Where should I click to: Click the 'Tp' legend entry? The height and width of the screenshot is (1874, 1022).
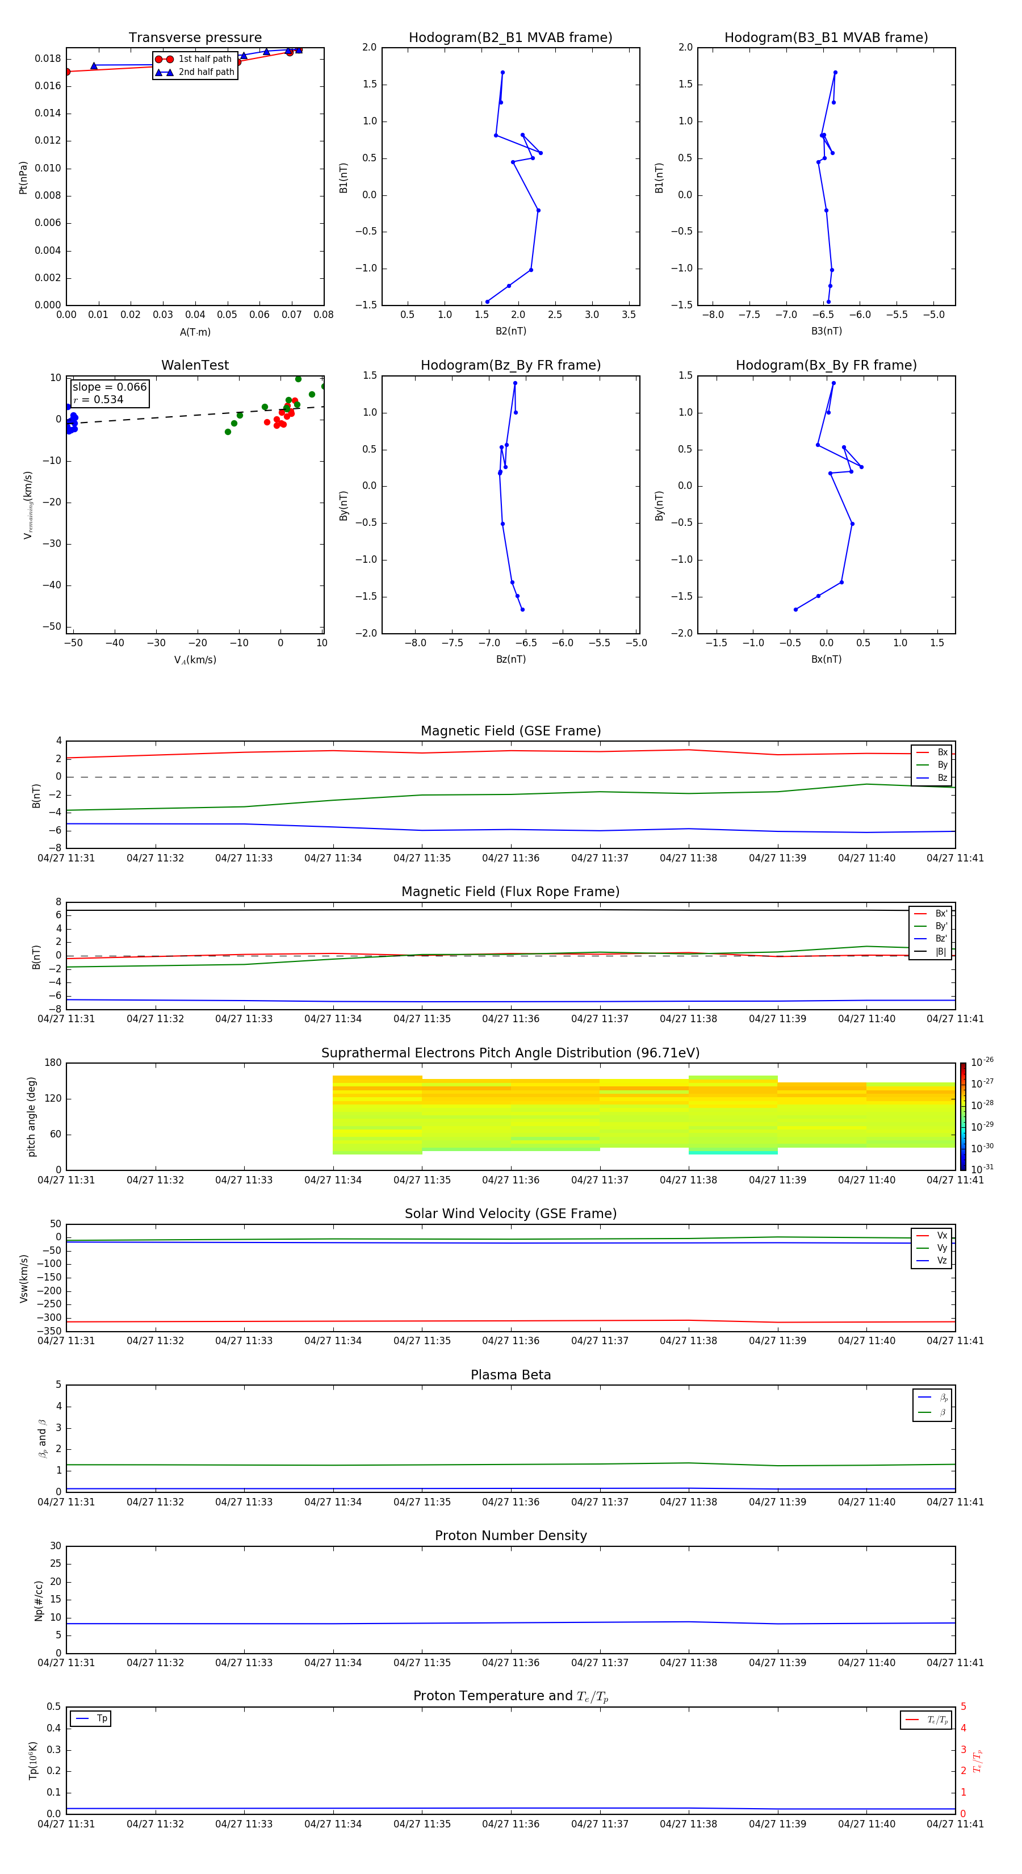point(91,1718)
